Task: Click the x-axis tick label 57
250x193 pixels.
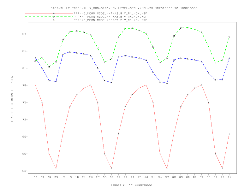Action: coord(167,177)
